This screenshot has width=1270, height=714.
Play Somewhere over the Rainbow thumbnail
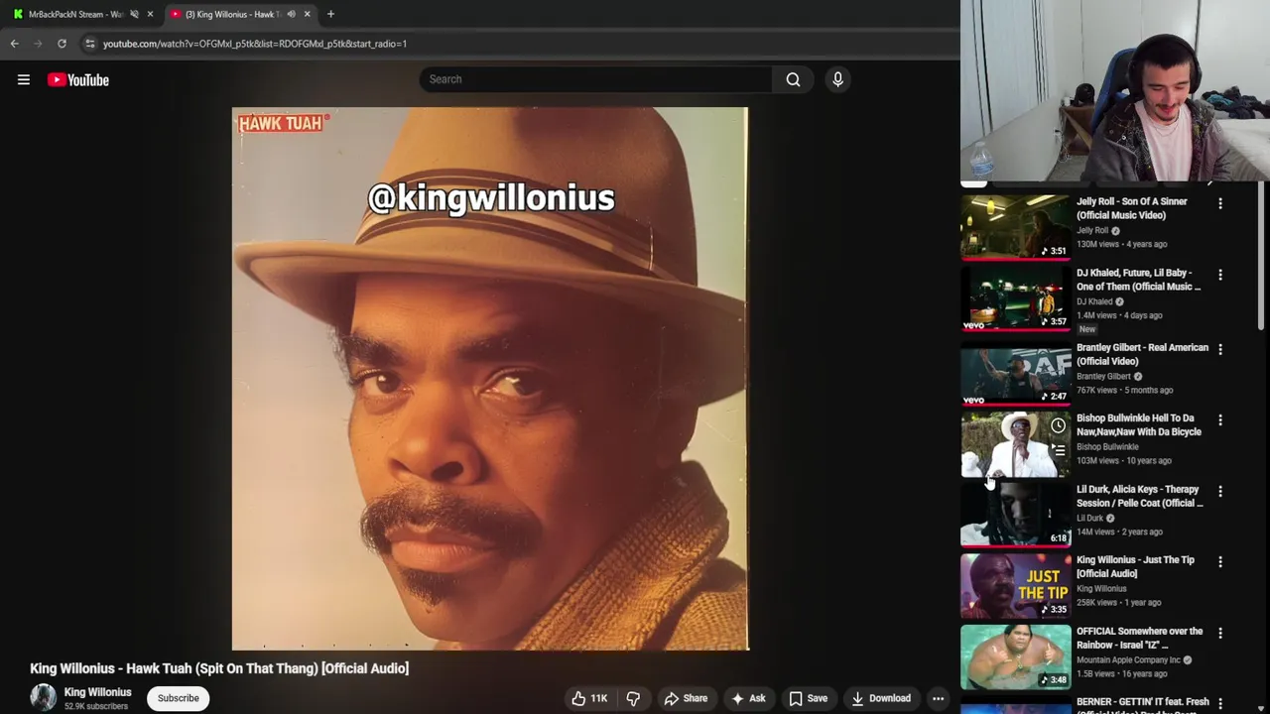click(x=1016, y=657)
